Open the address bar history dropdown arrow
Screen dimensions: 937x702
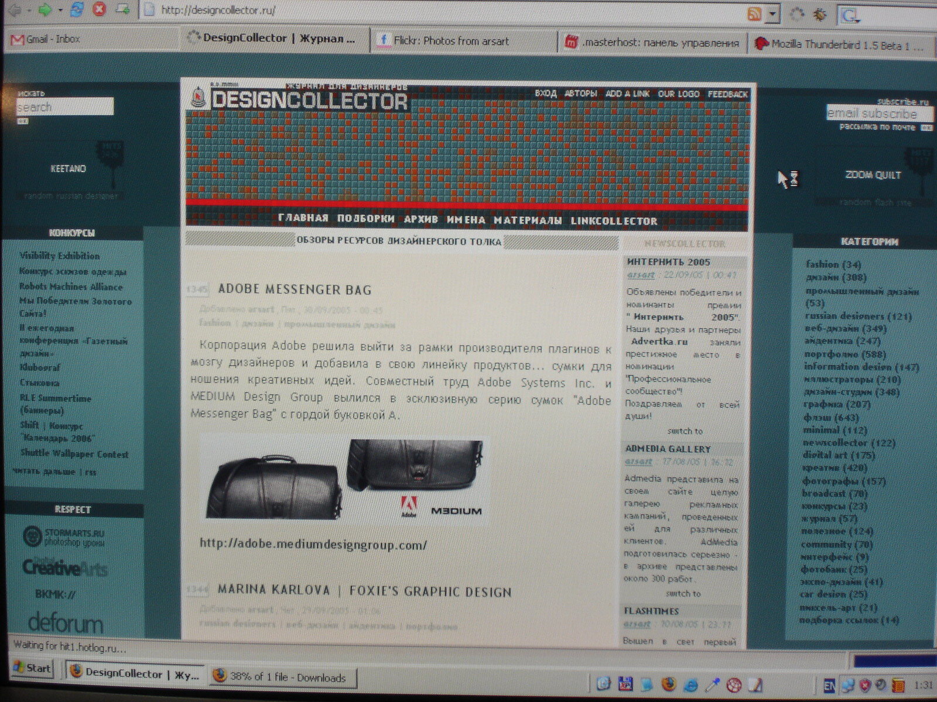click(774, 13)
